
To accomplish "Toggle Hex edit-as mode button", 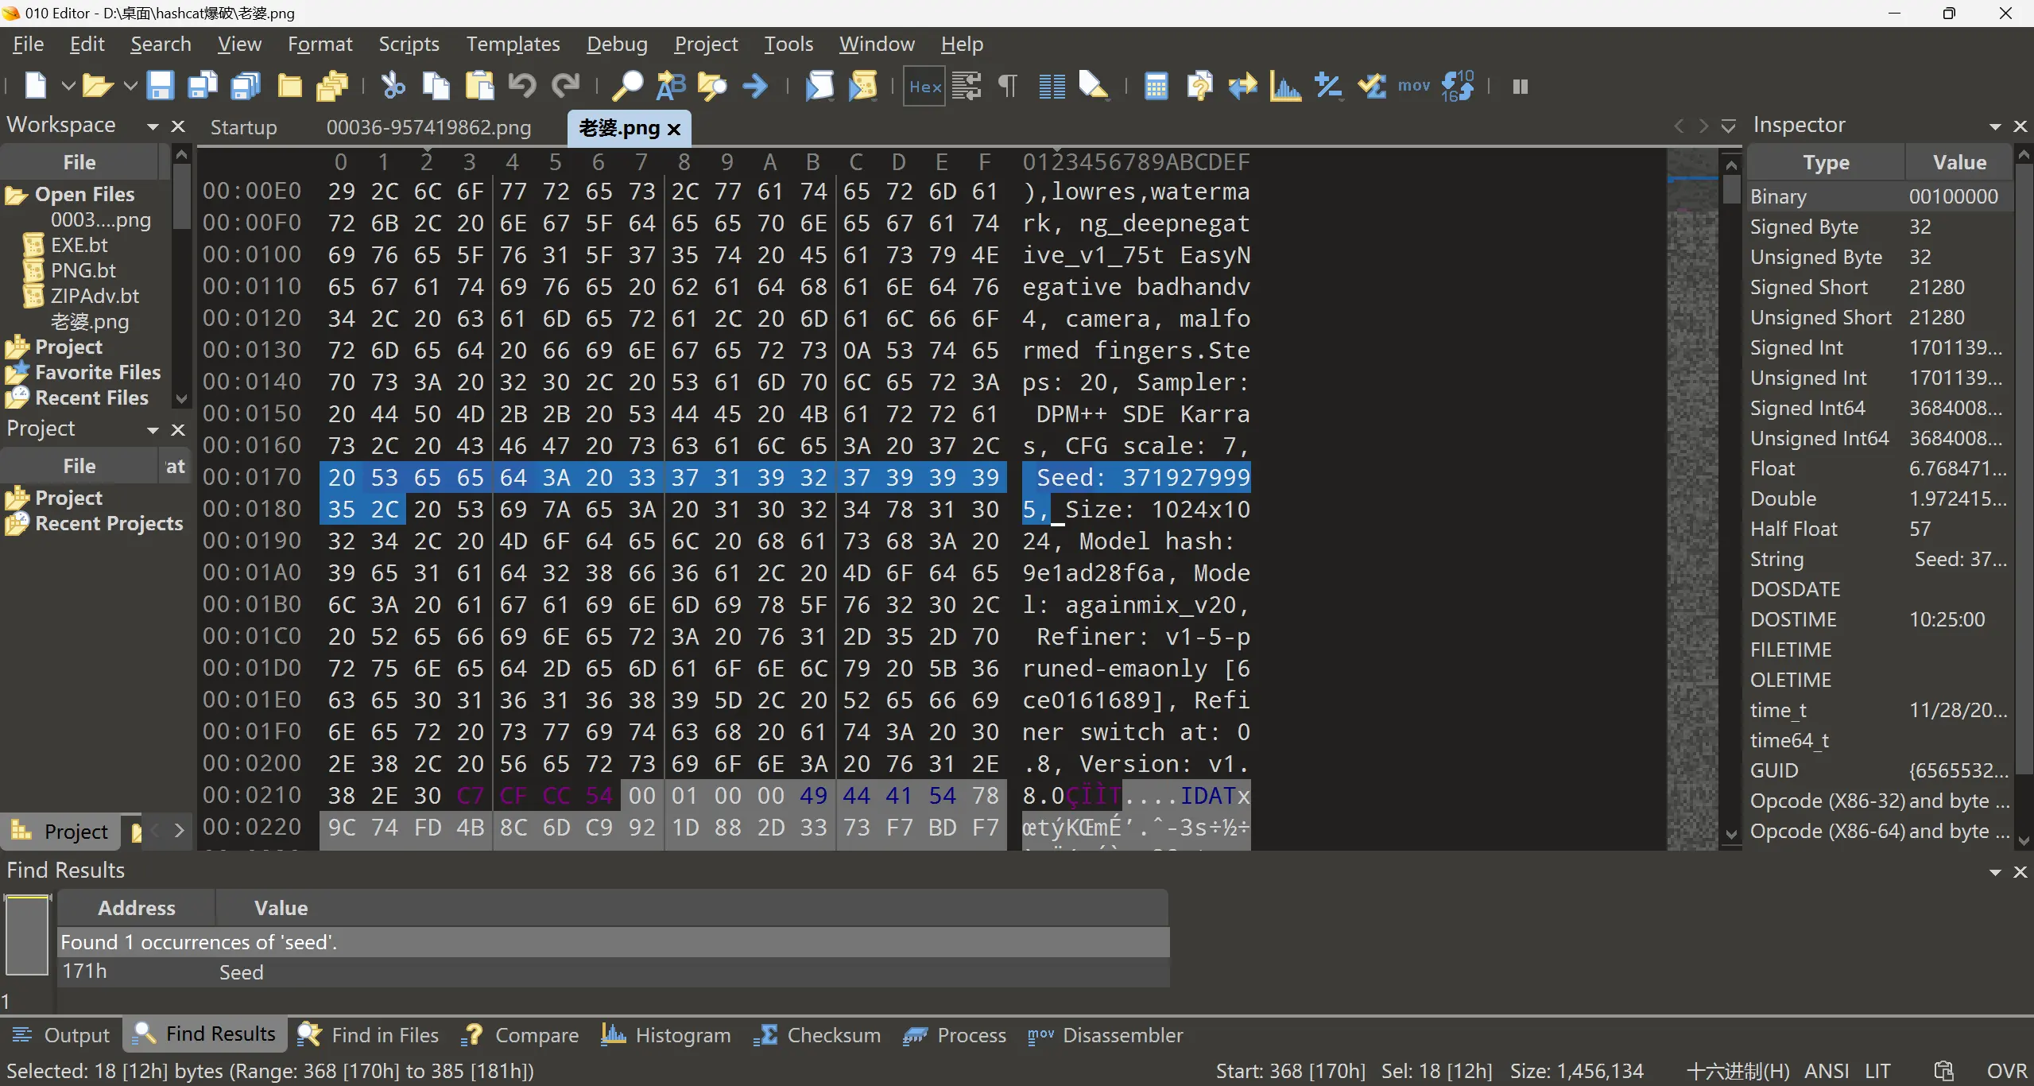I will coord(924,86).
